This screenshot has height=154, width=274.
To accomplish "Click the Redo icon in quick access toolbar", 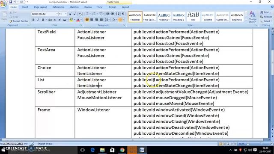I will [x=21, y=2].
